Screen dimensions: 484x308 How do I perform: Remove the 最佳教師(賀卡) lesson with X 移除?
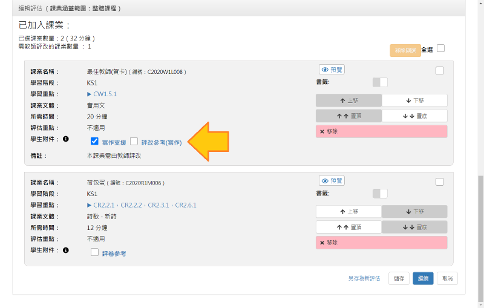coord(381,131)
